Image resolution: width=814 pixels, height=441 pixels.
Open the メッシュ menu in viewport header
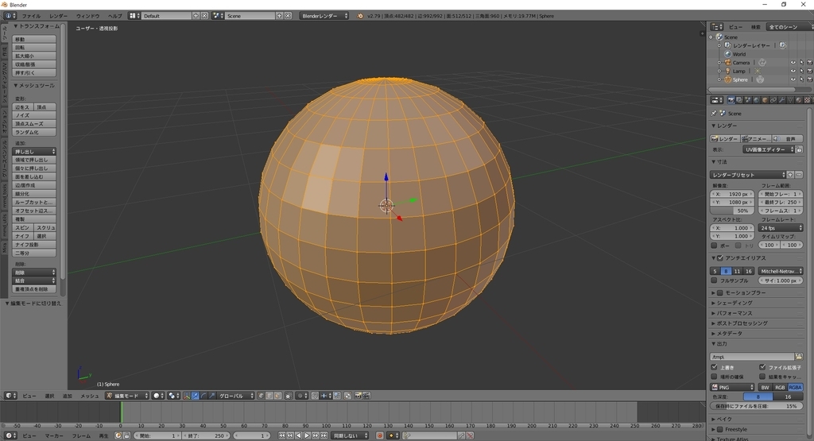[x=89, y=396]
